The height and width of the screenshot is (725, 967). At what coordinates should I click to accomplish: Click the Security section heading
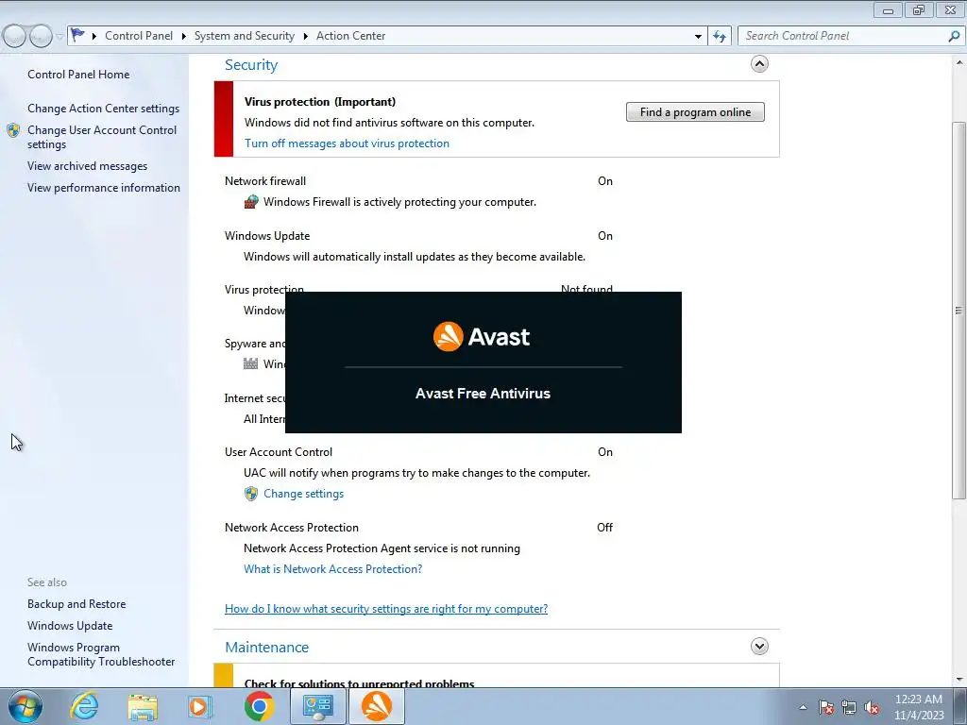pyautogui.click(x=251, y=65)
